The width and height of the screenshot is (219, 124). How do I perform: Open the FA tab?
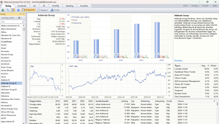click(34, 6)
